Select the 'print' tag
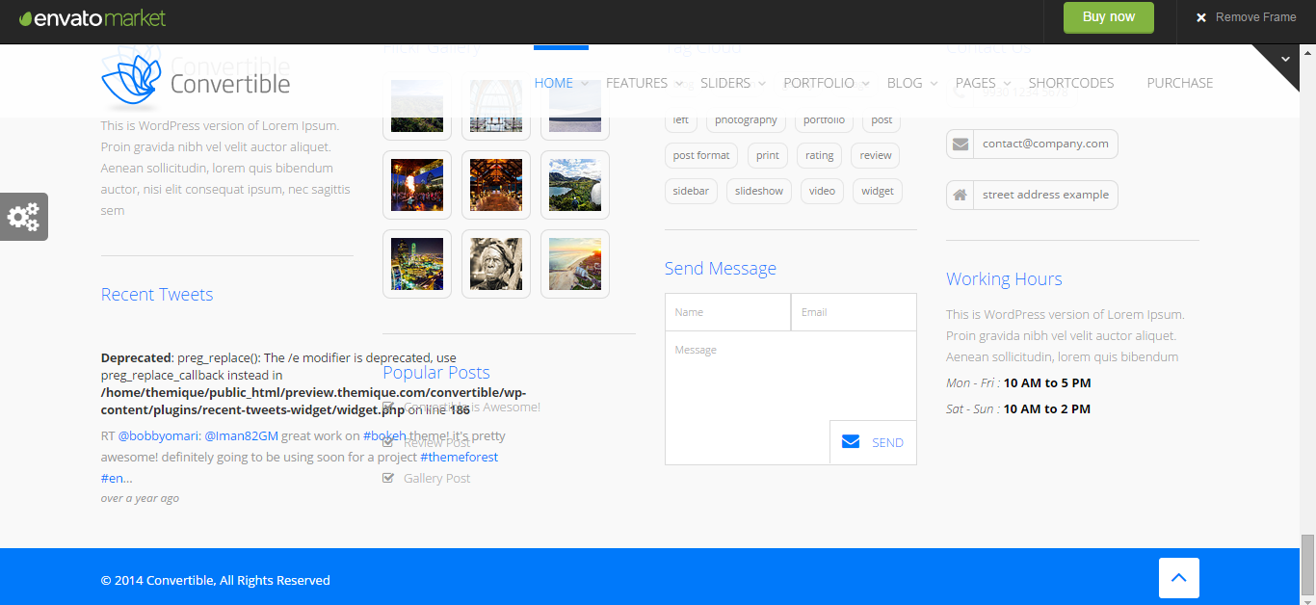The image size is (1316, 605). pyautogui.click(x=768, y=155)
